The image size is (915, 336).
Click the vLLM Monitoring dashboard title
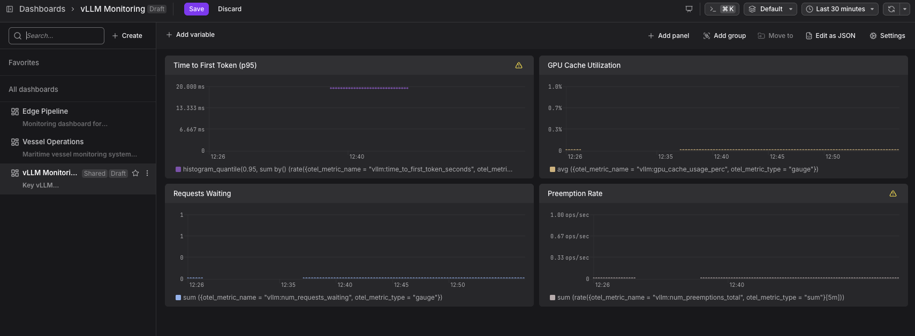click(x=112, y=9)
